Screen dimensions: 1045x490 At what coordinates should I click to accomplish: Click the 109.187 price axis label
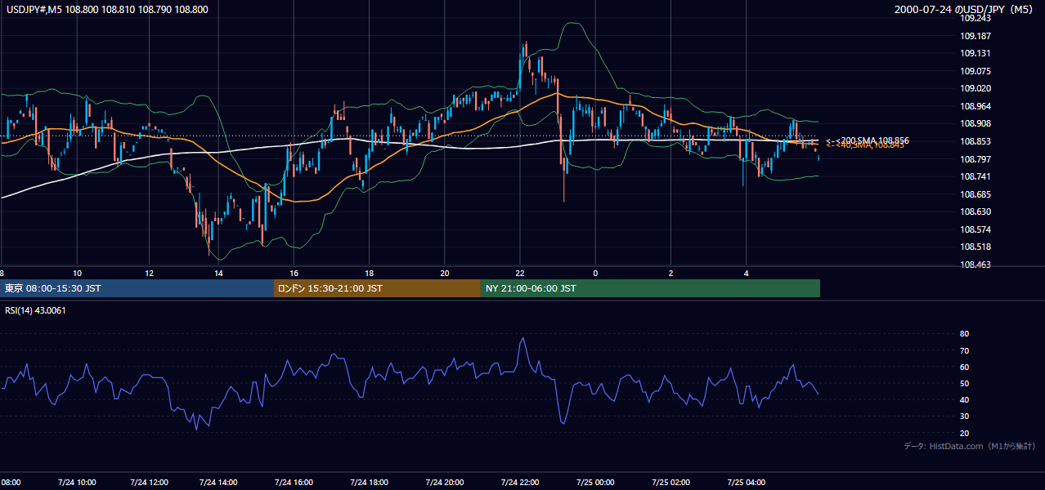point(975,36)
